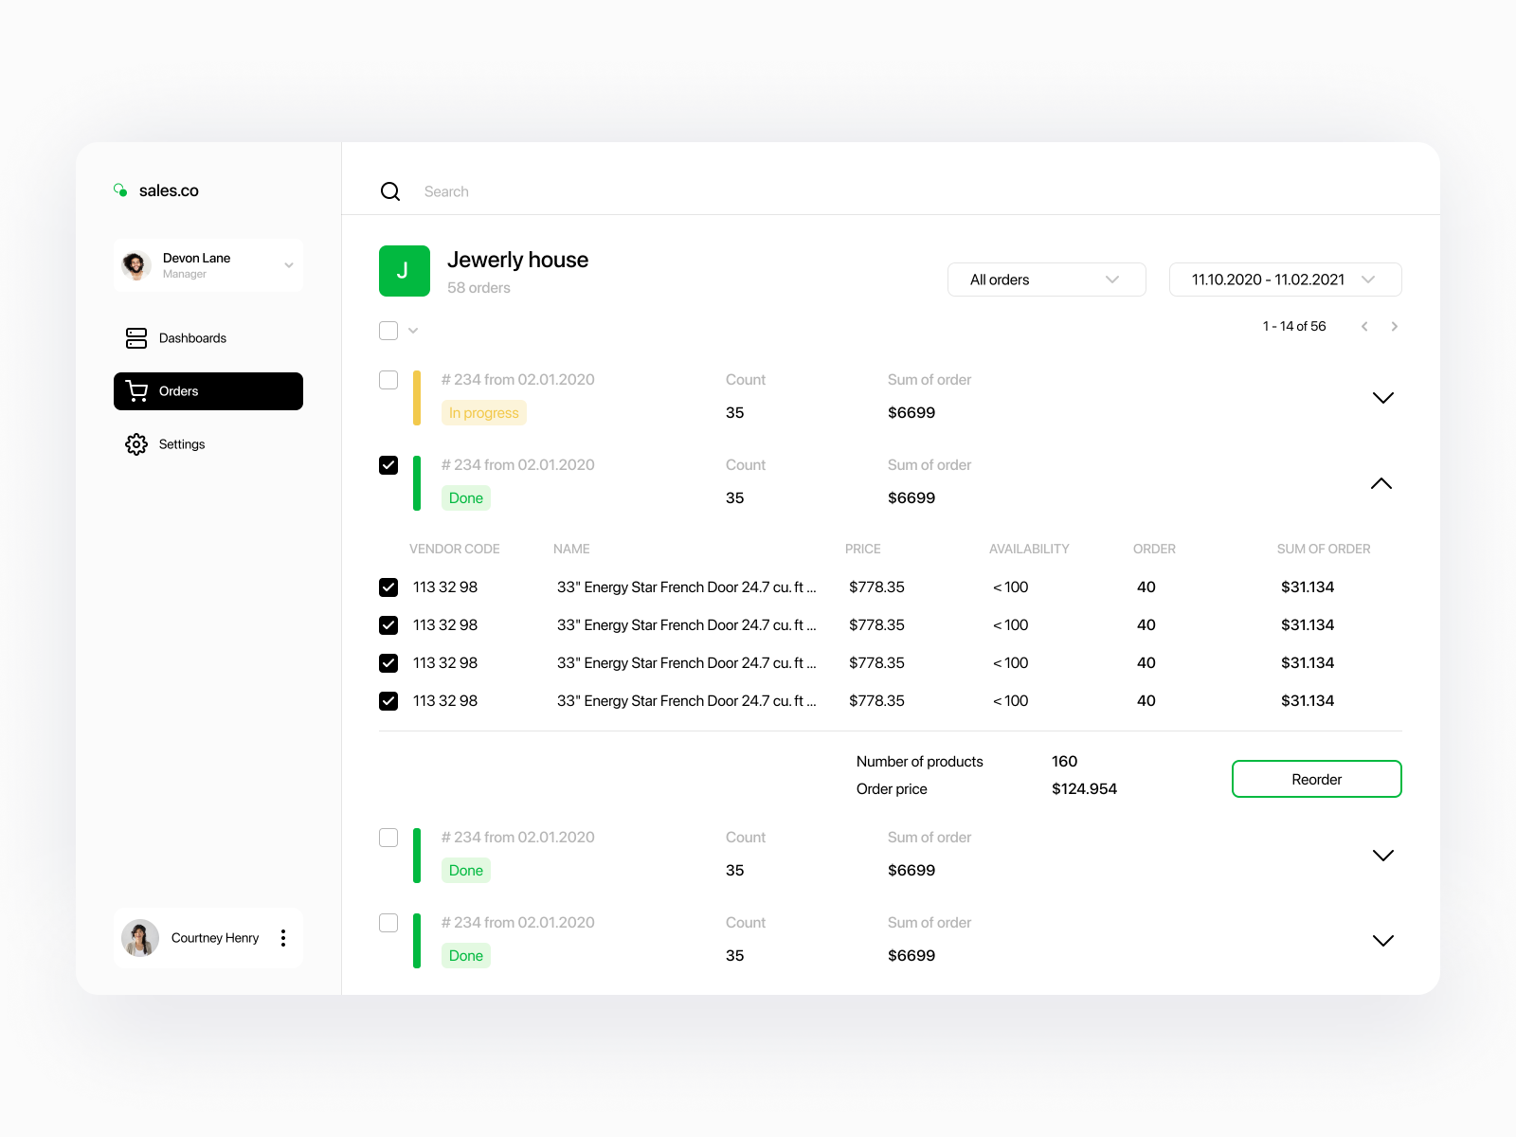Screen dimensions: 1516x1137
Task: Open Courtney Henry's three-dot menu
Action: 283,937
